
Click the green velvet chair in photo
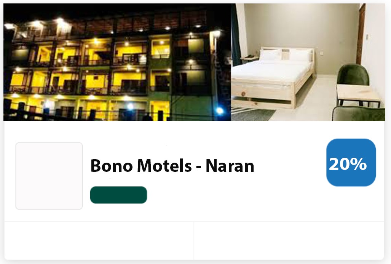[353, 75]
